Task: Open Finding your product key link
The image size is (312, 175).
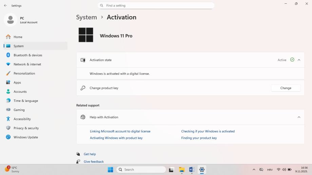Action: click(x=199, y=138)
